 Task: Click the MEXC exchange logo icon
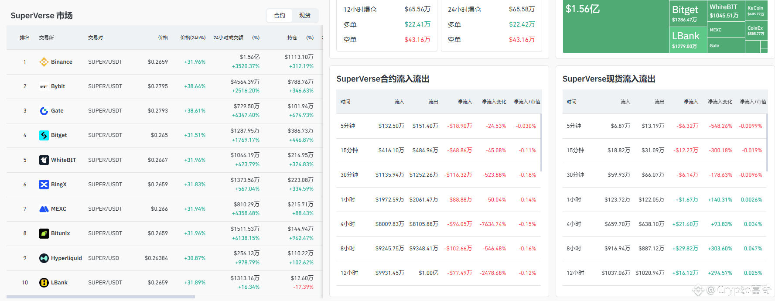44,209
